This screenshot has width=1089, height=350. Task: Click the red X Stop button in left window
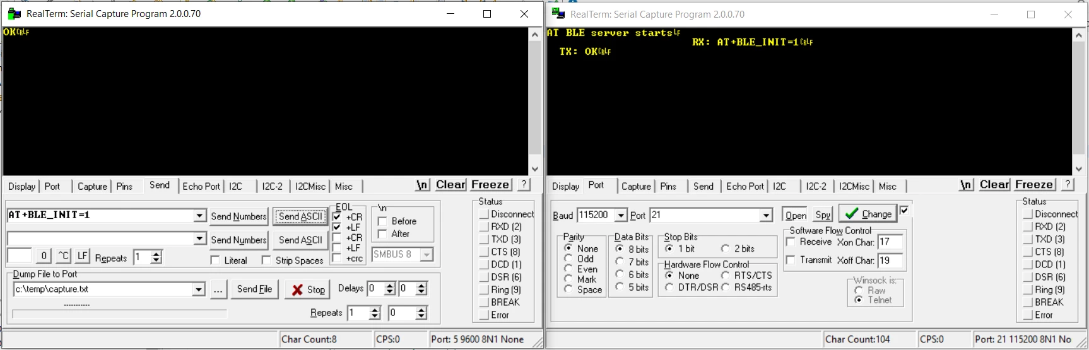point(307,289)
